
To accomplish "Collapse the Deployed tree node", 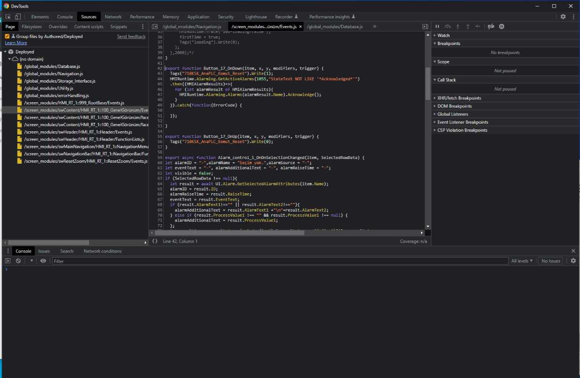I will 5,52.
